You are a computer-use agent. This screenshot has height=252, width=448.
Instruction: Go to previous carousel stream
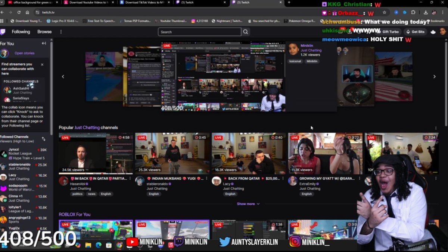pyautogui.click(x=63, y=76)
